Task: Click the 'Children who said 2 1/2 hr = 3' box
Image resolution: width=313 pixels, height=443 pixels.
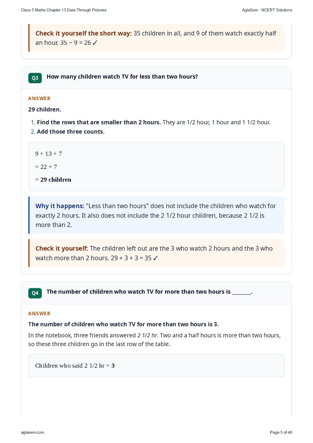Action: click(156, 366)
